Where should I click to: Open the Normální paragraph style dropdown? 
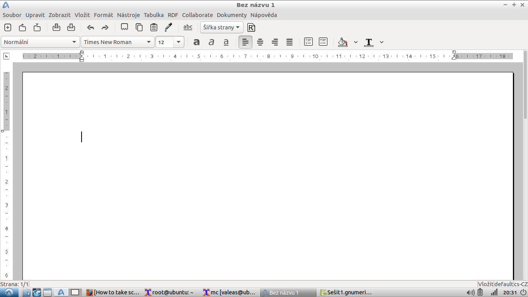40,42
